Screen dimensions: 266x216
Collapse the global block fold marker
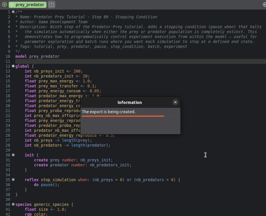click(x=13, y=66)
